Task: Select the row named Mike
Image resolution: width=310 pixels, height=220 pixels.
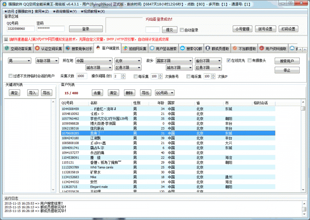Action: tap(168, 177)
